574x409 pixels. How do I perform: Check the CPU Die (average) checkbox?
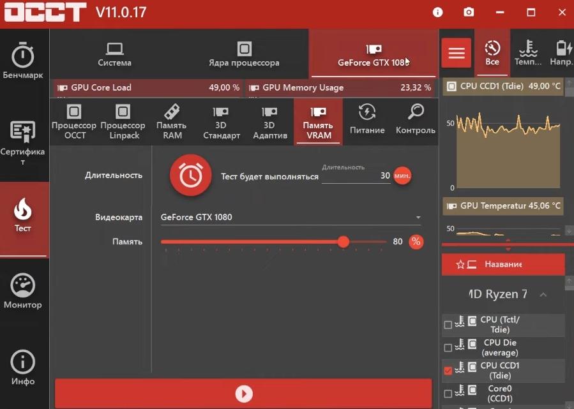(x=448, y=348)
